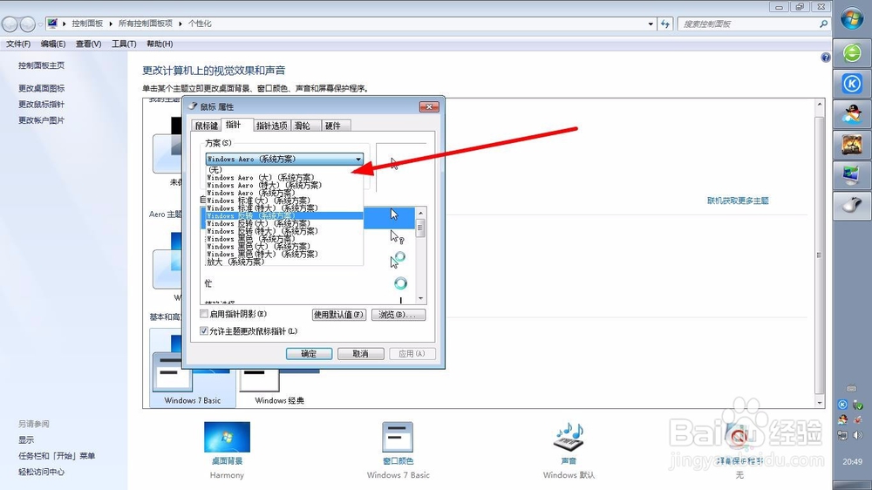872x490 pixels.
Task: Enable 启用指针阴影 checkbox
Action: click(204, 314)
